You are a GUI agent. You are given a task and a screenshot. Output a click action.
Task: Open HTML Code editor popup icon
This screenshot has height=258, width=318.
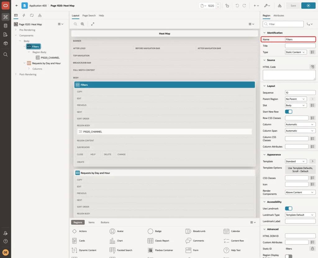pos(312,67)
